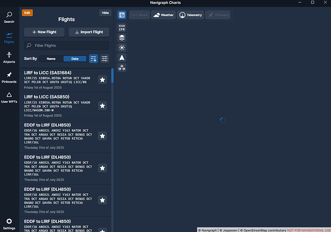Click Import Flight button
331x232 pixels.
click(x=89, y=32)
